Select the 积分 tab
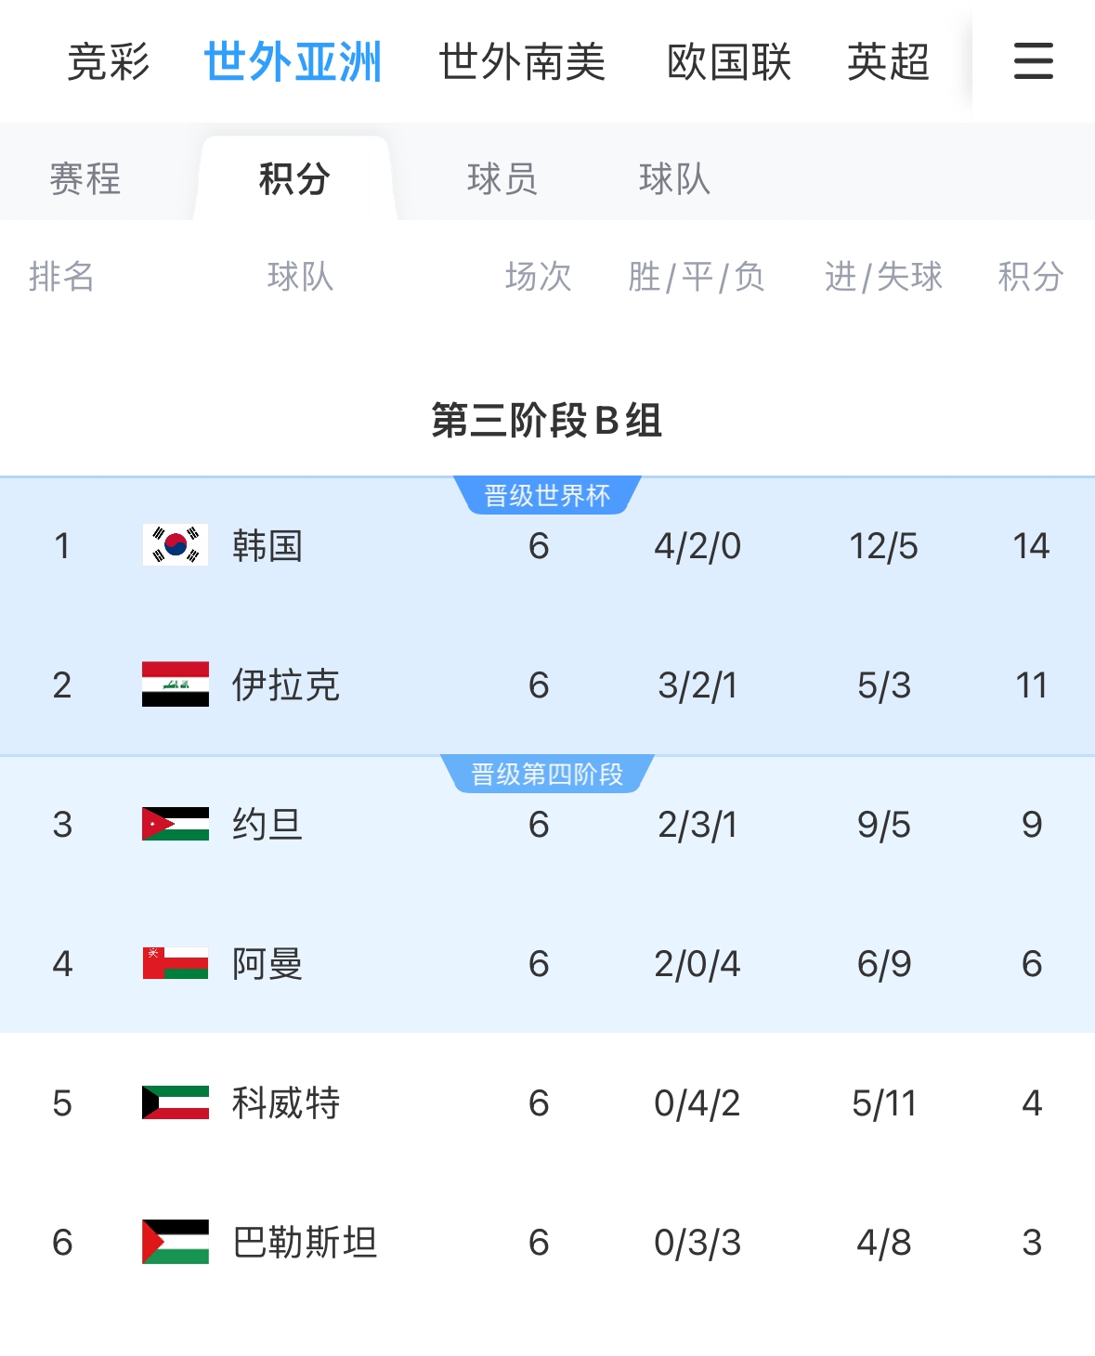The width and height of the screenshot is (1095, 1356). (x=294, y=178)
